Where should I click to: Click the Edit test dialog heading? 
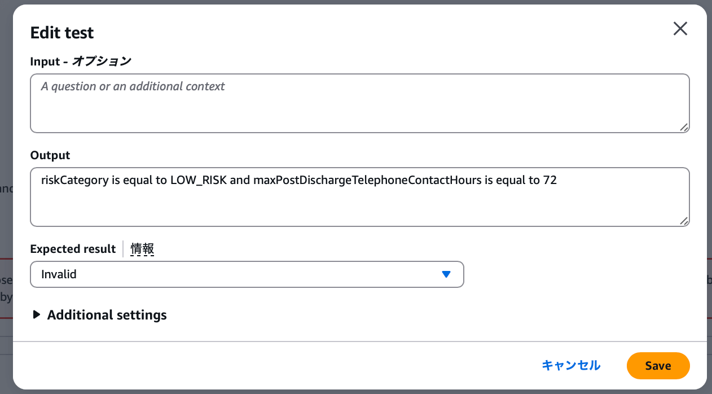(x=62, y=33)
